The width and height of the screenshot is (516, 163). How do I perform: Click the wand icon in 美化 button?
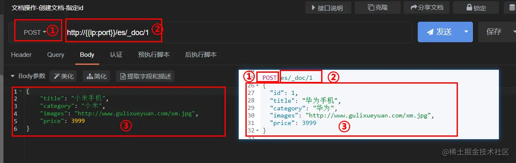click(56, 76)
